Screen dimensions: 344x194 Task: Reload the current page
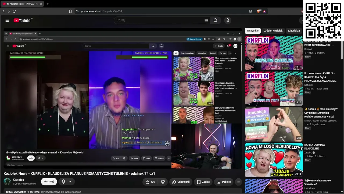(14, 11)
